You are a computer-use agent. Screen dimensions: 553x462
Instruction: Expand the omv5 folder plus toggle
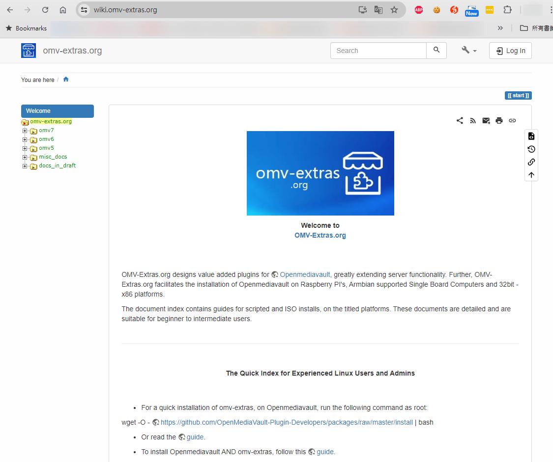click(x=25, y=148)
